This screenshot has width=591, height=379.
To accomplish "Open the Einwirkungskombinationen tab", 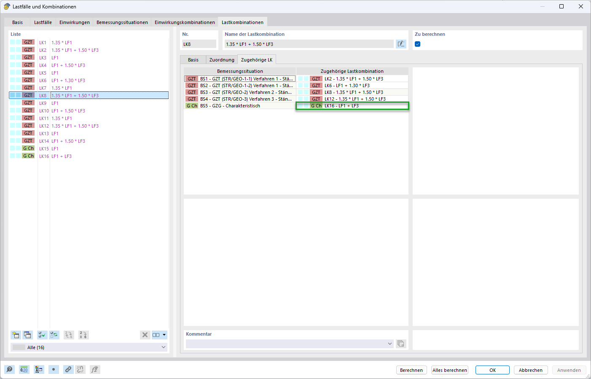I will click(x=185, y=22).
